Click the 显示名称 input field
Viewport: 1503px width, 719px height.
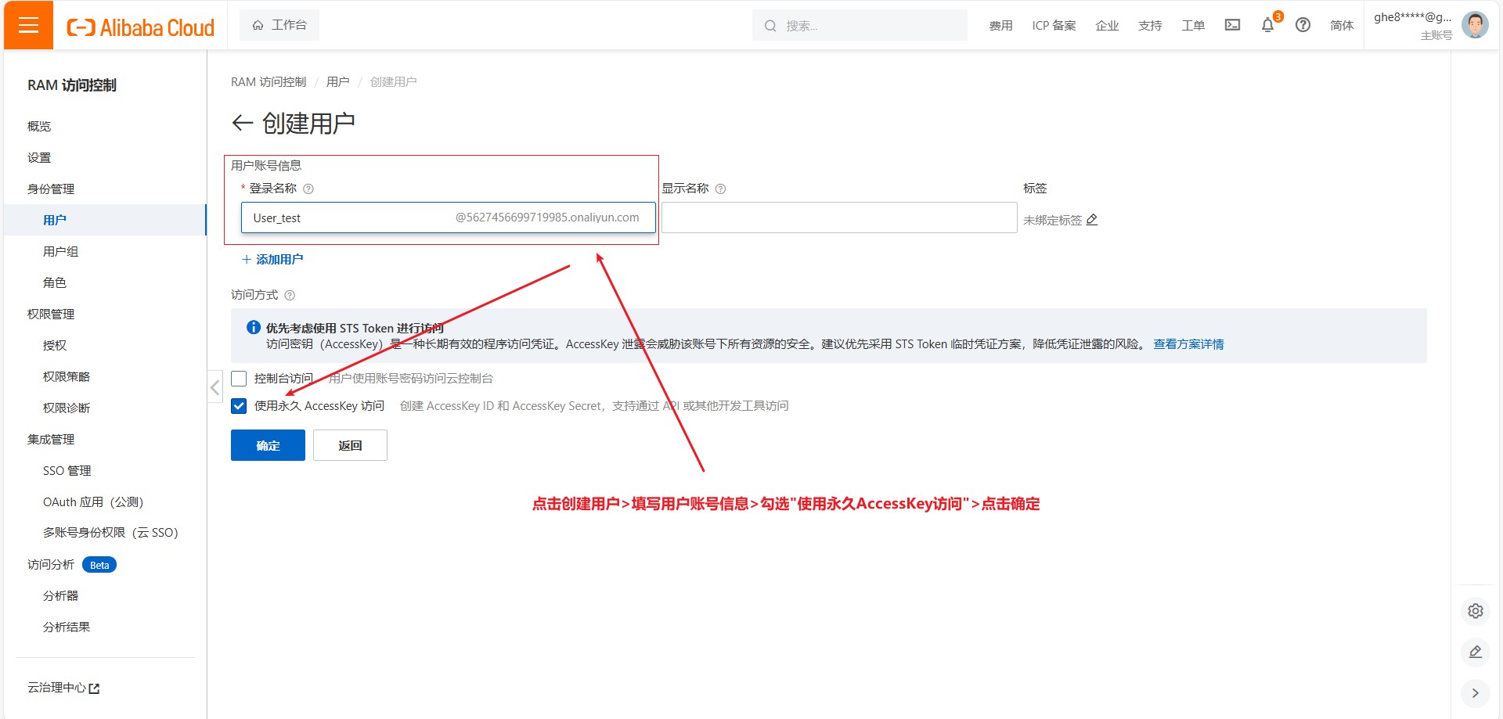[x=838, y=217]
